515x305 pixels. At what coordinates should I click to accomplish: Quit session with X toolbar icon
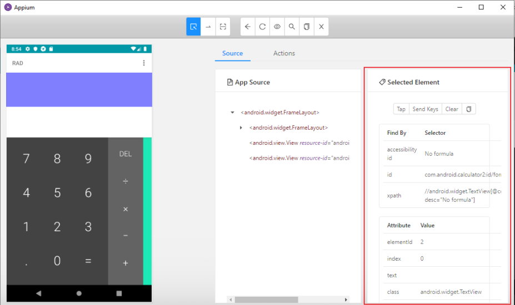click(x=321, y=27)
